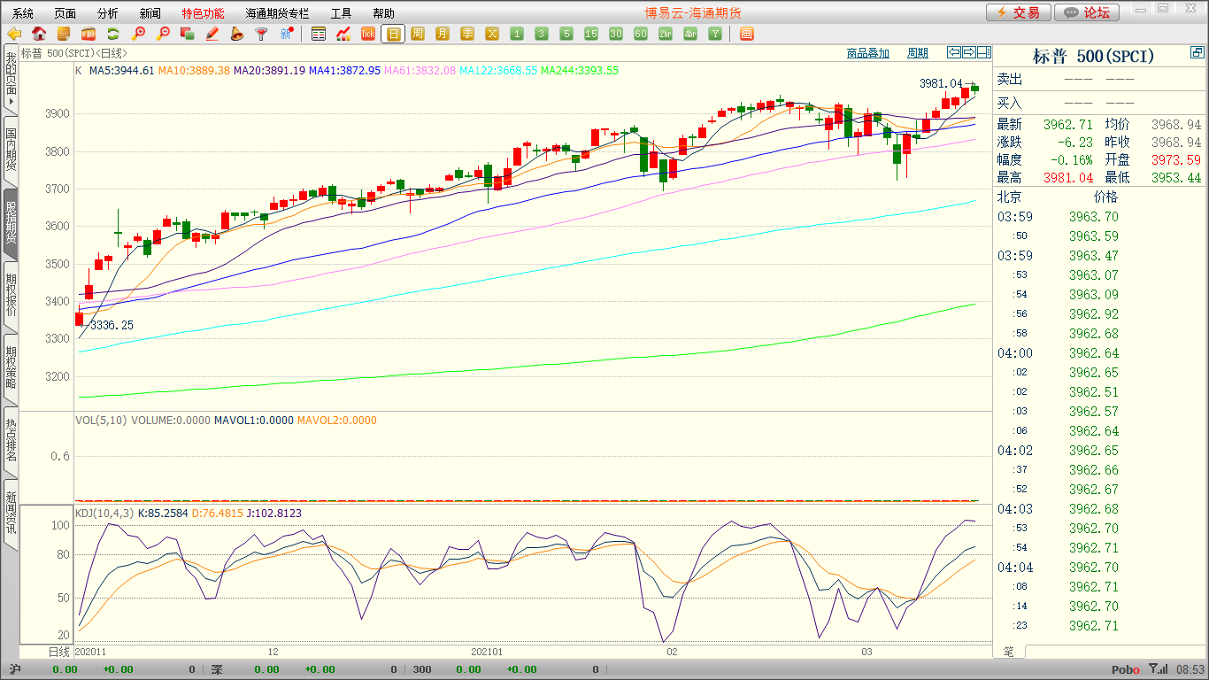Switch to 新闻资讯 side tab
The height and width of the screenshot is (680, 1209).
[x=11, y=513]
